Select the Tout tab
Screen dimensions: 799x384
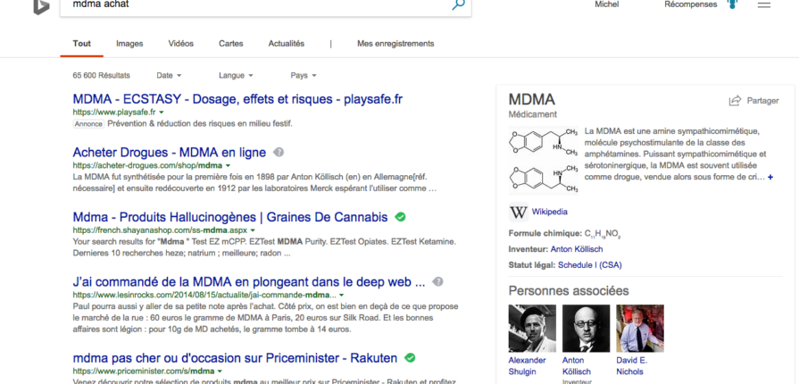pos(81,44)
